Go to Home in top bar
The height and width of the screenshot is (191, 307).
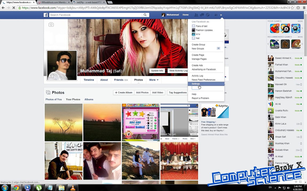(186, 15)
